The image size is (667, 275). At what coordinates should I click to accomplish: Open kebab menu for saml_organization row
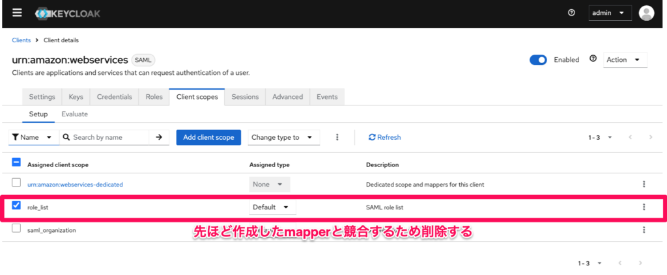point(644,229)
